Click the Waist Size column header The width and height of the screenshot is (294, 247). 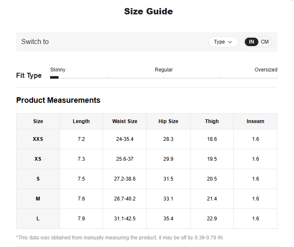click(125, 121)
